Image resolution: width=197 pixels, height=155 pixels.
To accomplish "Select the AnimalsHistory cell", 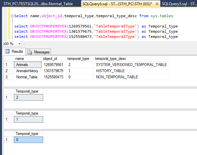I will click(x=28, y=71).
